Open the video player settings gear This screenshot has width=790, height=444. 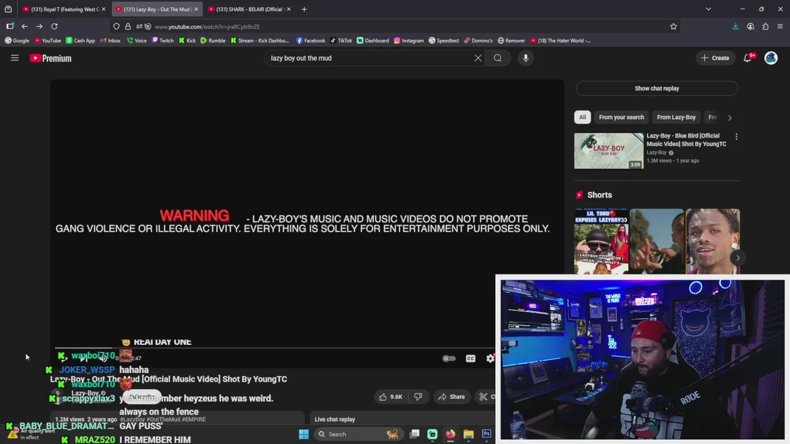[x=490, y=358]
